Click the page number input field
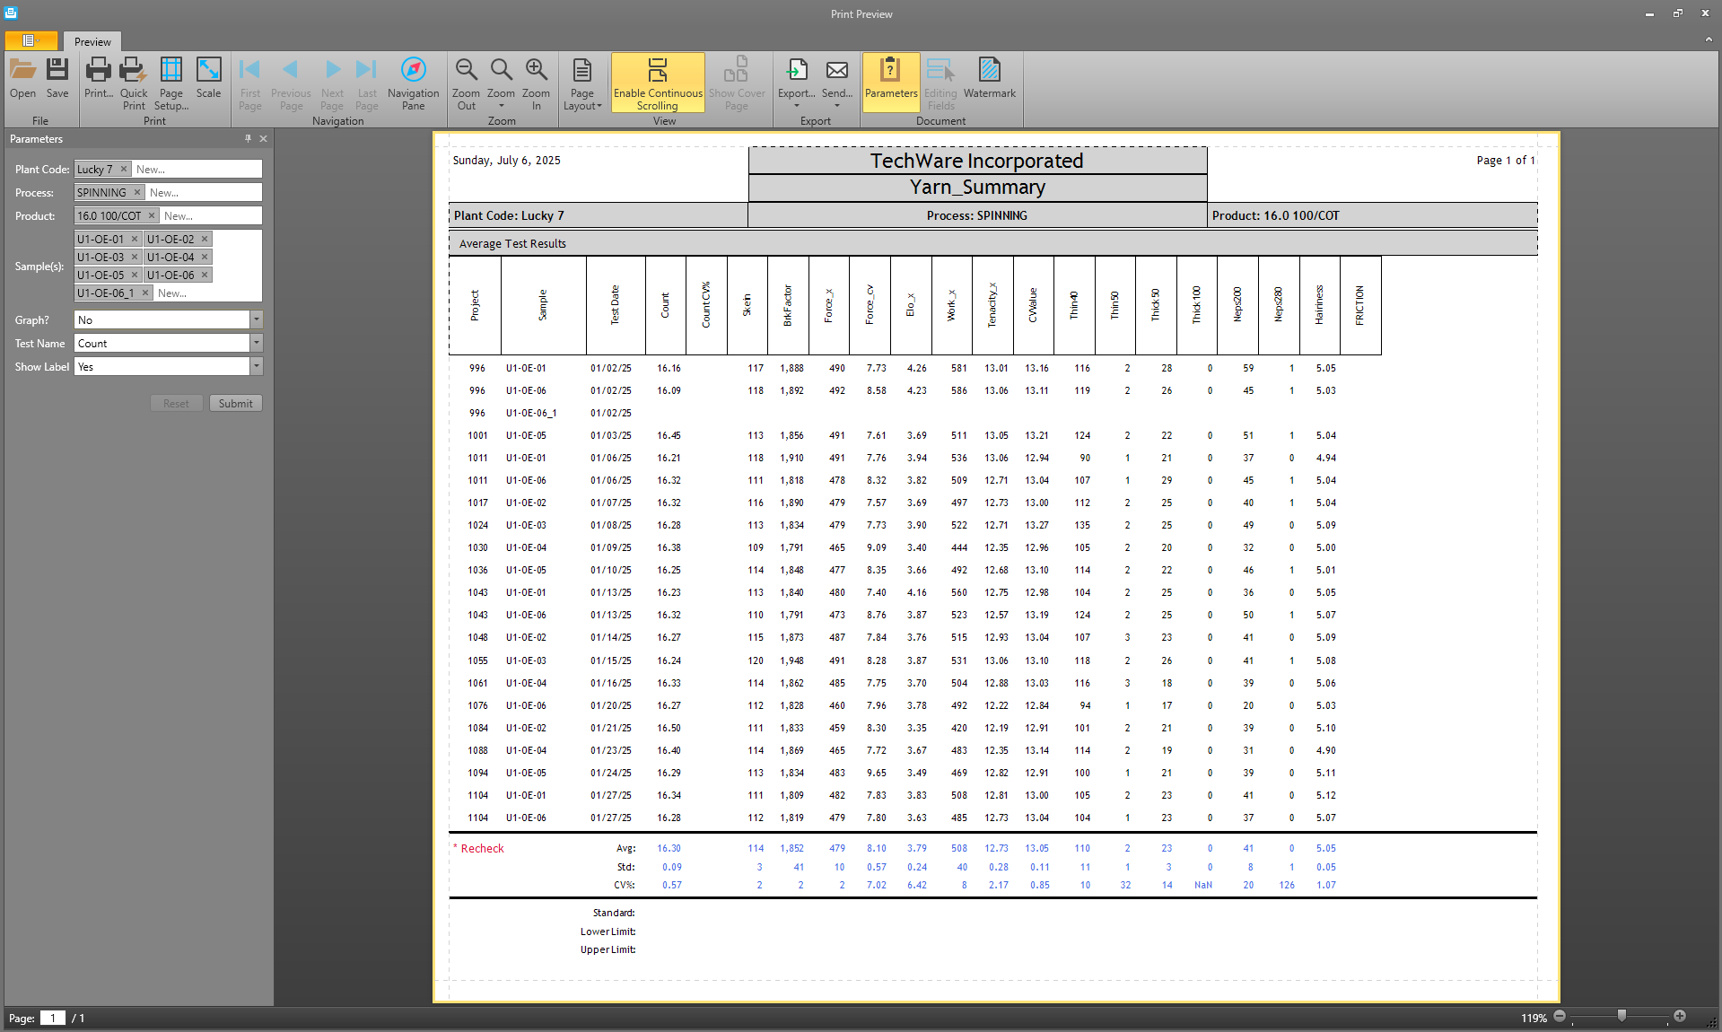The height and width of the screenshot is (1032, 1722). pyautogui.click(x=53, y=1018)
